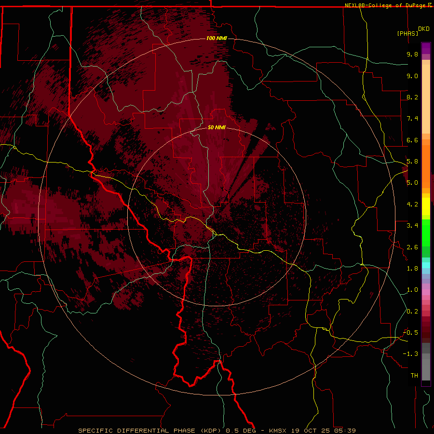Screen dimensions: 434x434
Task: Click the 2.6 scale value
Action: 412,247
